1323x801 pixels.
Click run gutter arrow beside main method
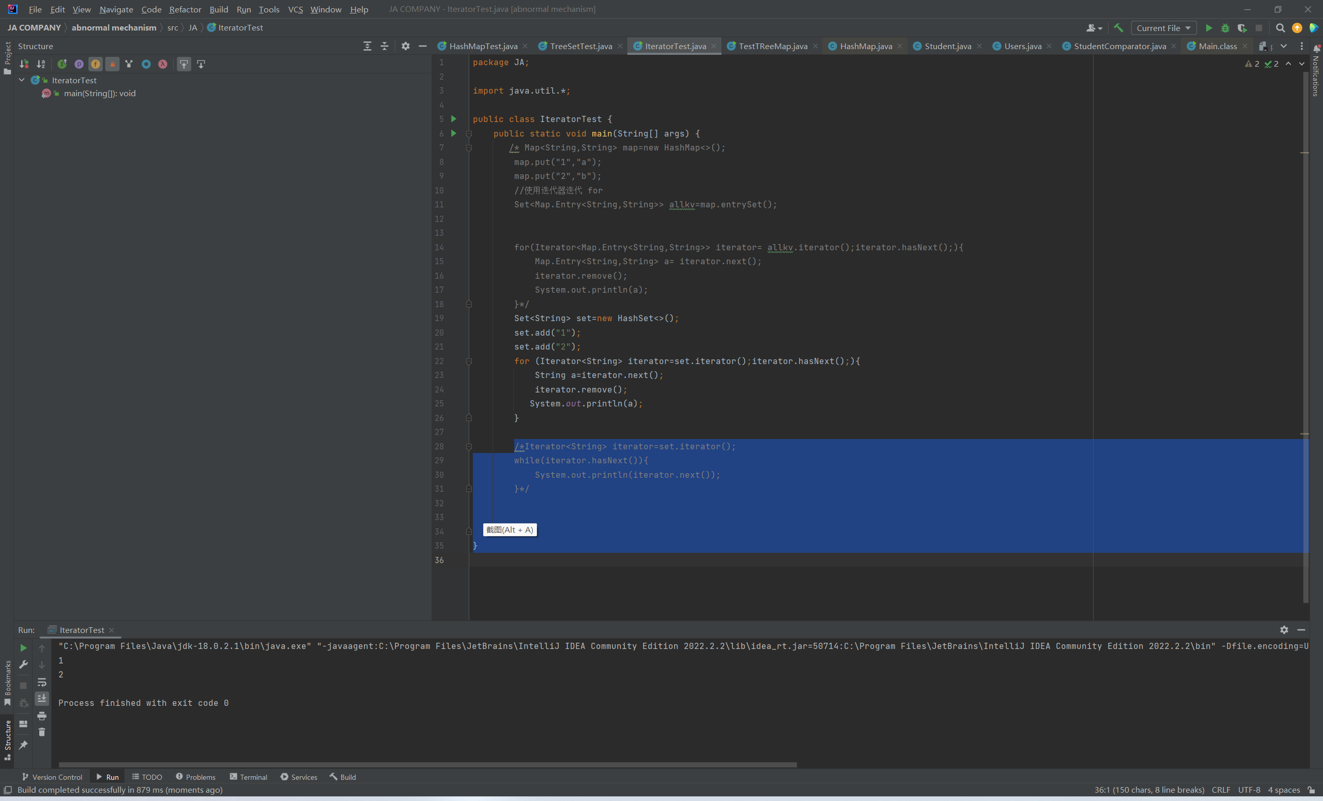coord(454,133)
